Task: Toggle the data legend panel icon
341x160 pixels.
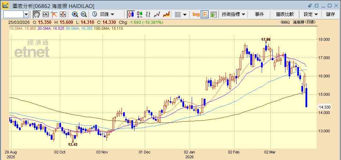Action: pyautogui.click(x=205, y=15)
